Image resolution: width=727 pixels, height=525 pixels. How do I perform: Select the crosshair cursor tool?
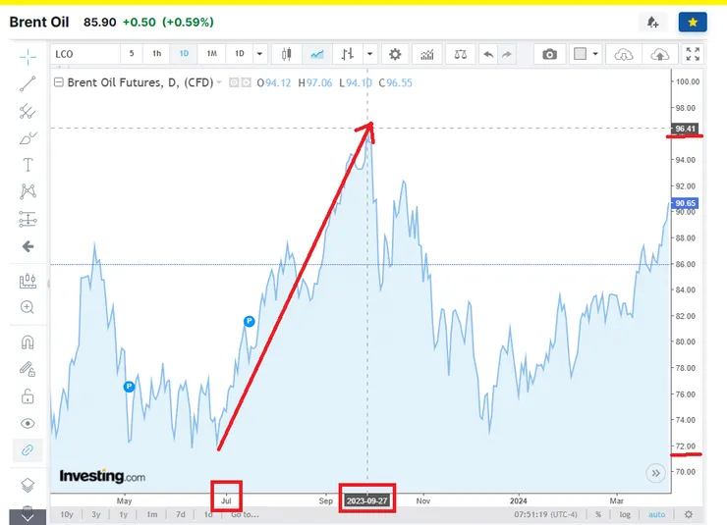(28, 57)
